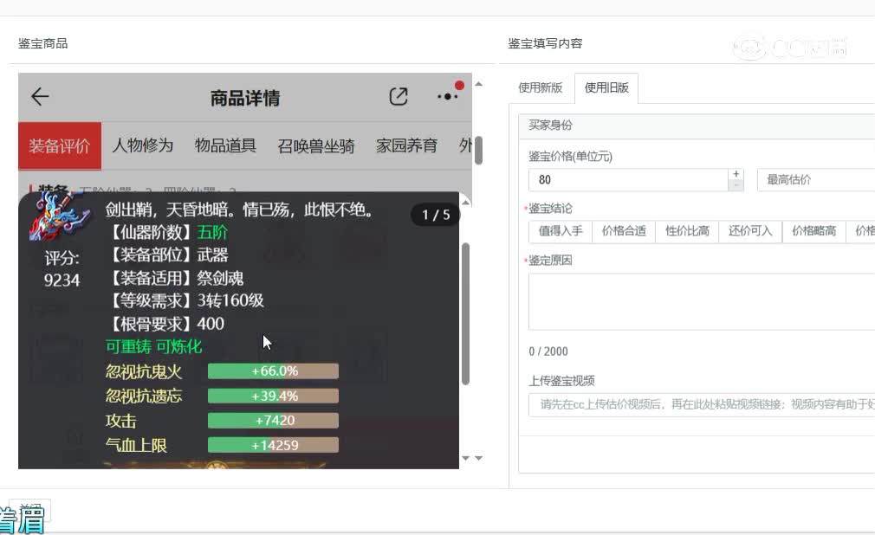Click the 【等级需求】3转160级 line

[185, 300]
